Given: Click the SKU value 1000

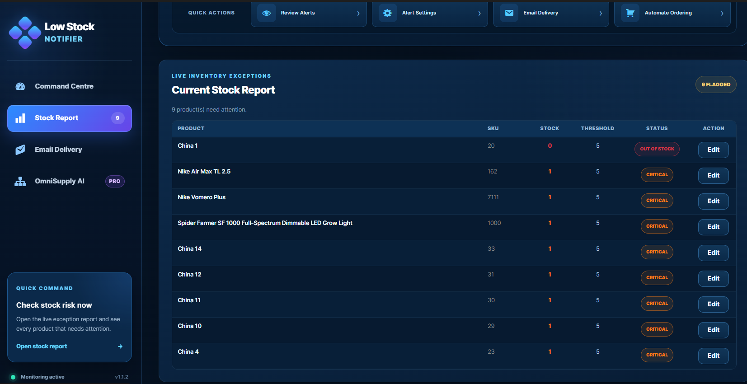Looking at the screenshot, I should [x=494, y=223].
